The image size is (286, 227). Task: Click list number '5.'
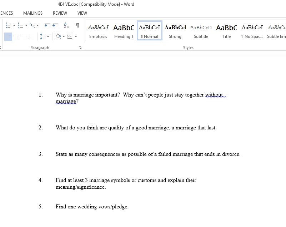coord(41,207)
